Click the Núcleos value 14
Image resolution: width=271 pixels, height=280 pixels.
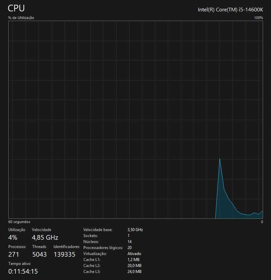click(130, 242)
